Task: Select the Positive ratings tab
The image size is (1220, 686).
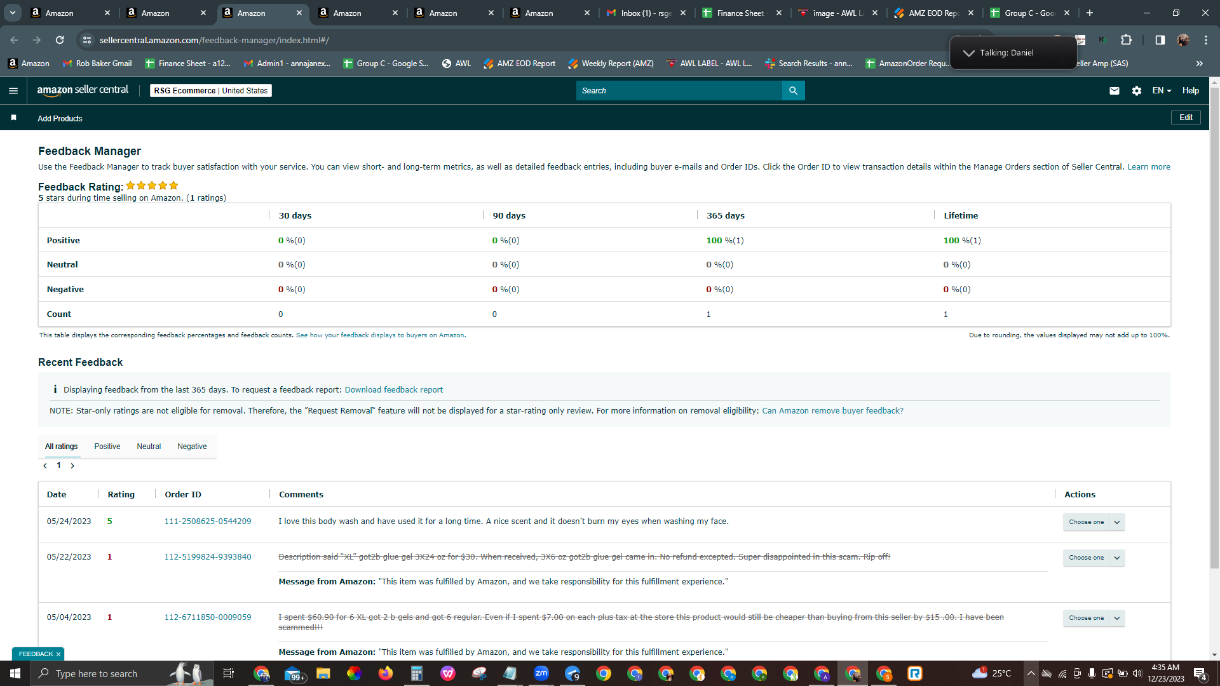Action: [107, 447]
